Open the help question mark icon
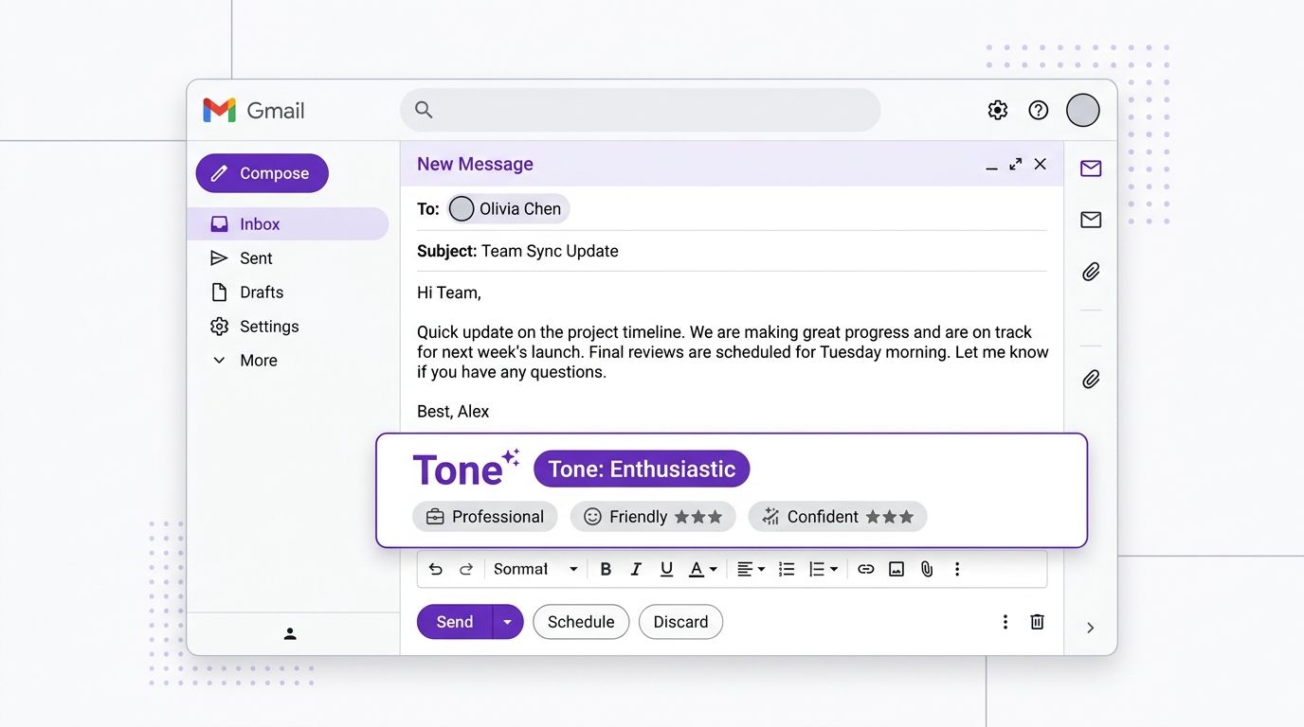This screenshot has width=1304, height=727. click(x=1039, y=111)
